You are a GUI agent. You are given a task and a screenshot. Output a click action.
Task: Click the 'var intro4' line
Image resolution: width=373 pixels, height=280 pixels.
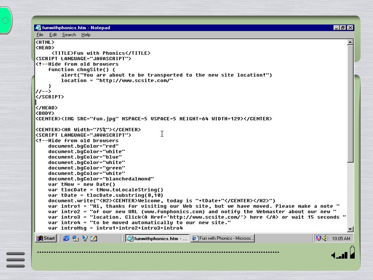point(139,223)
